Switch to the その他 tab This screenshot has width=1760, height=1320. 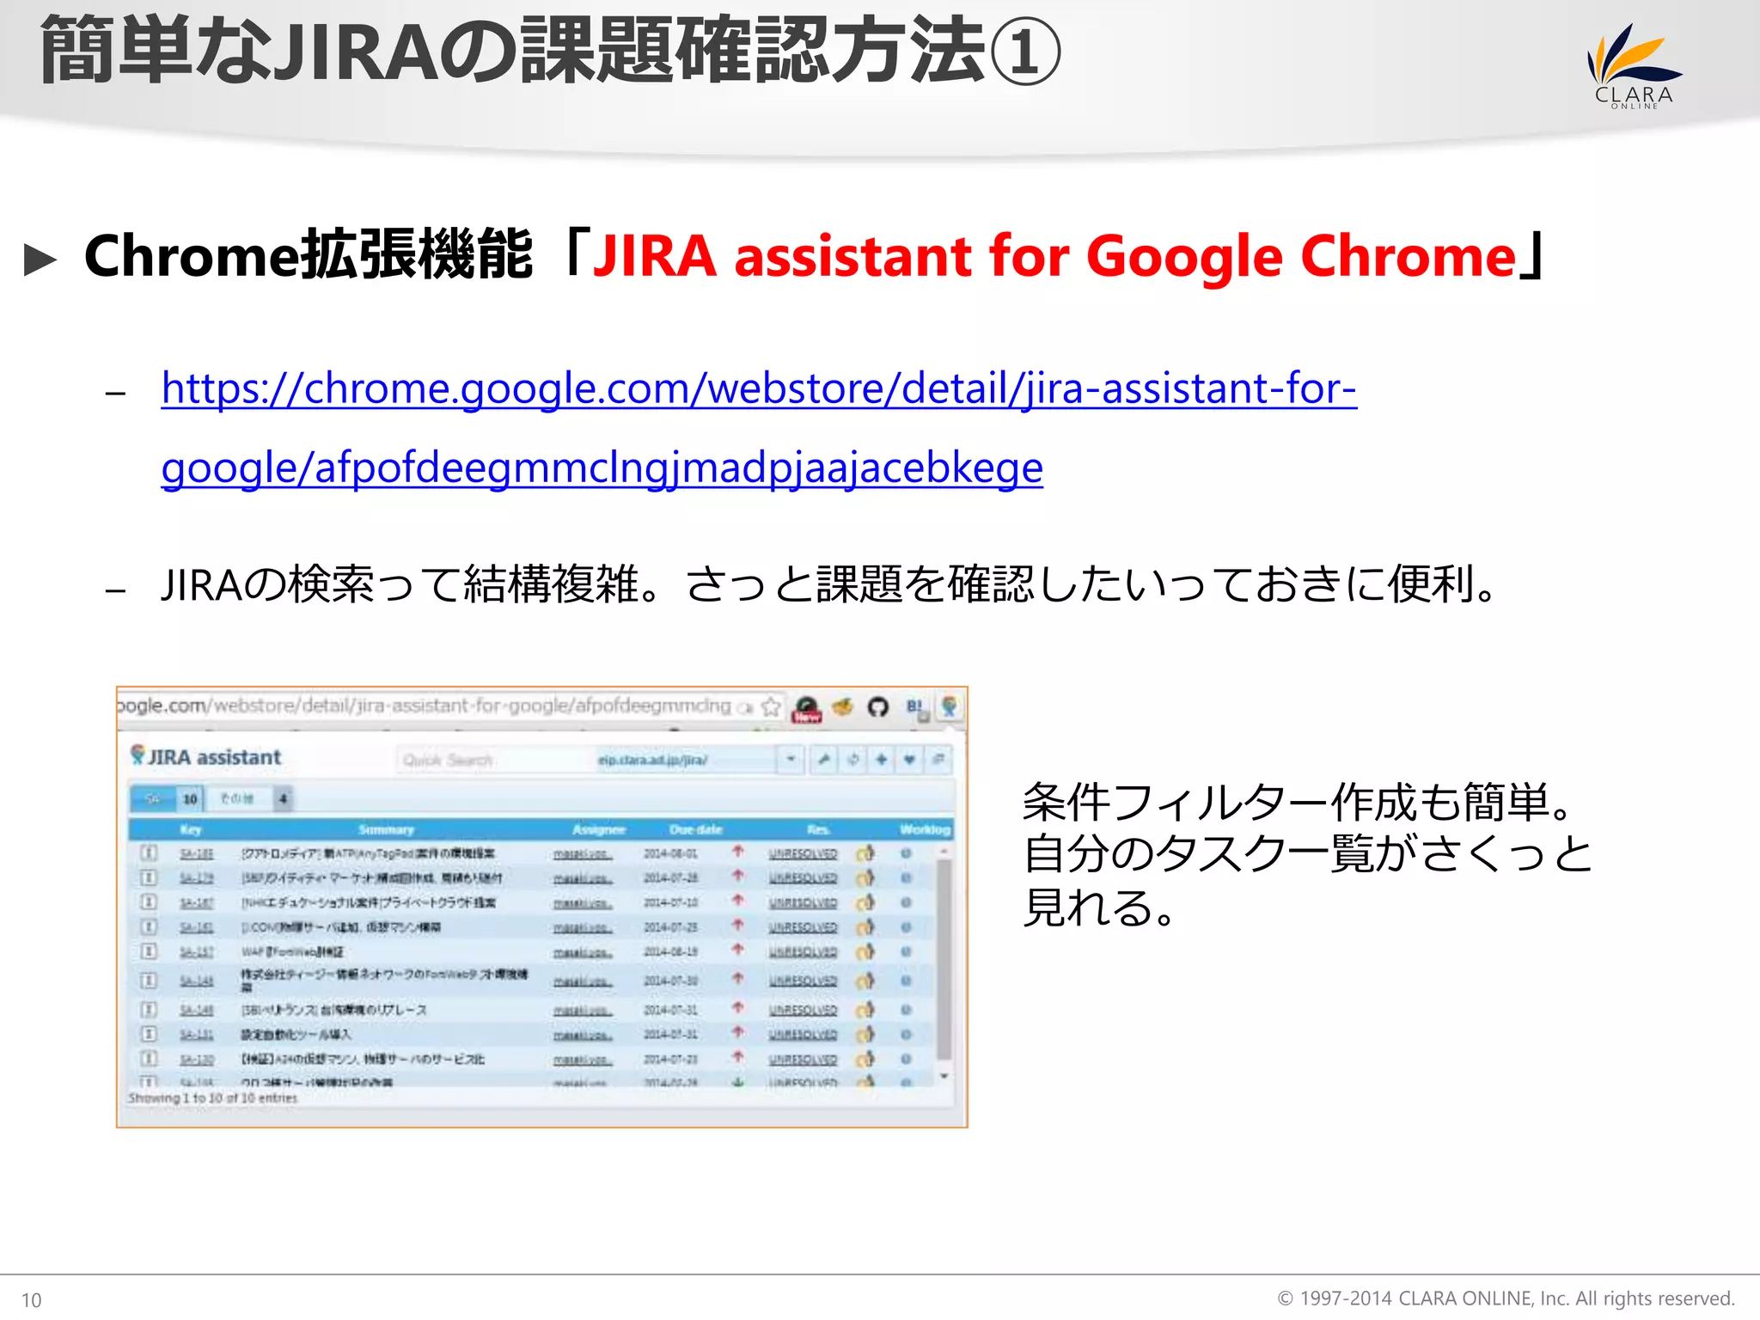point(251,799)
